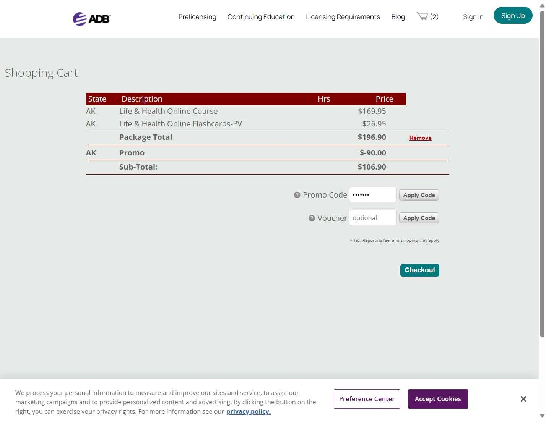This screenshot has height=421, width=546.
Task: Click the $196.90 package total amount
Action: point(372,137)
